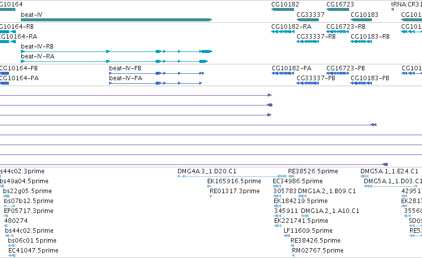Select the CG10182 gene label
The image size is (422, 258).
point(285,4)
